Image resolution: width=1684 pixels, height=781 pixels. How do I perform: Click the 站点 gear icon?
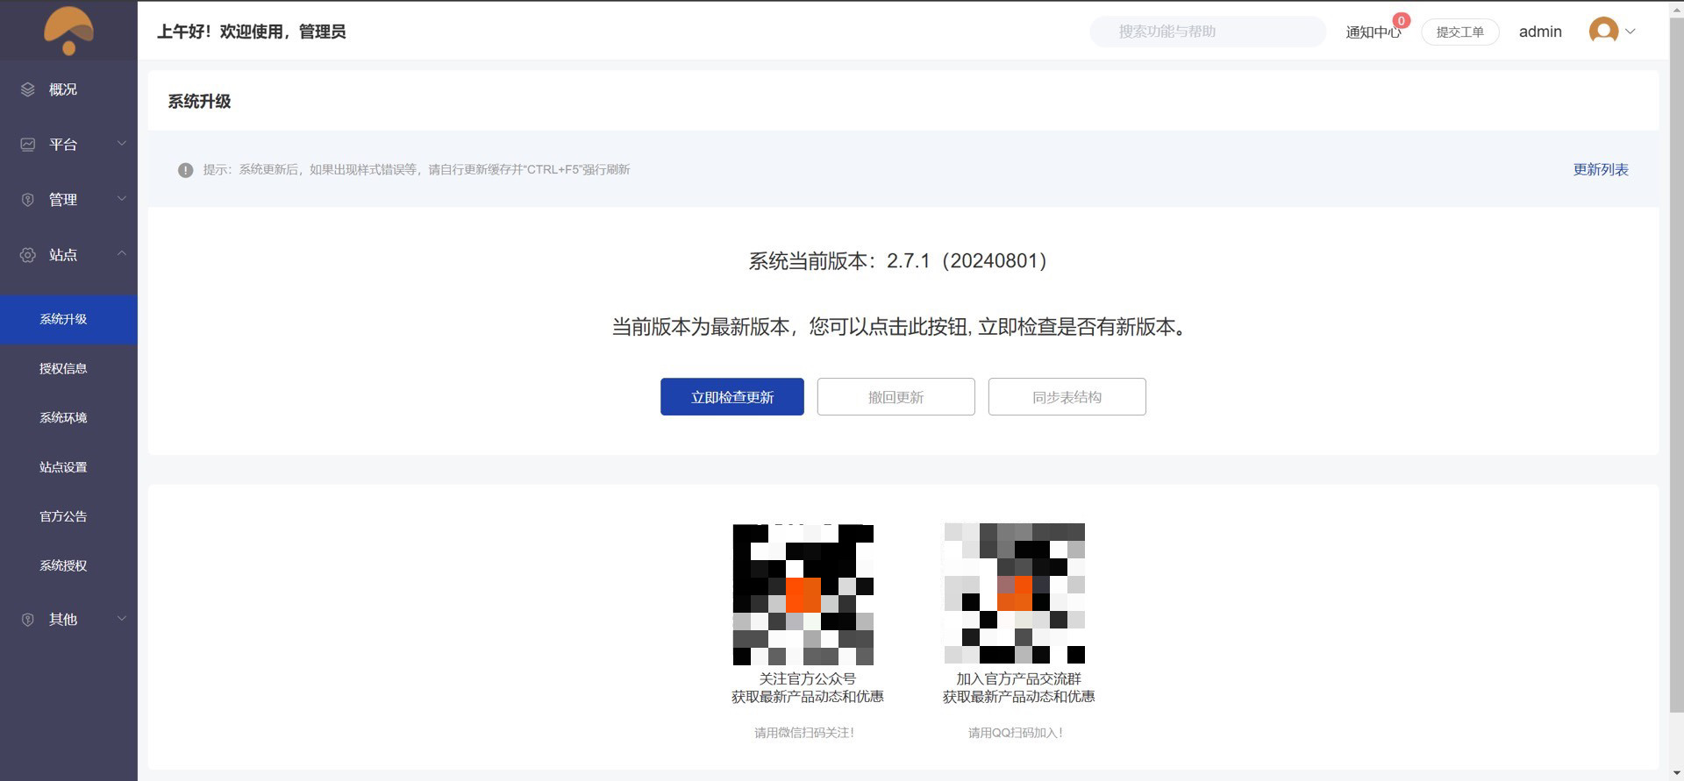click(x=28, y=255)
